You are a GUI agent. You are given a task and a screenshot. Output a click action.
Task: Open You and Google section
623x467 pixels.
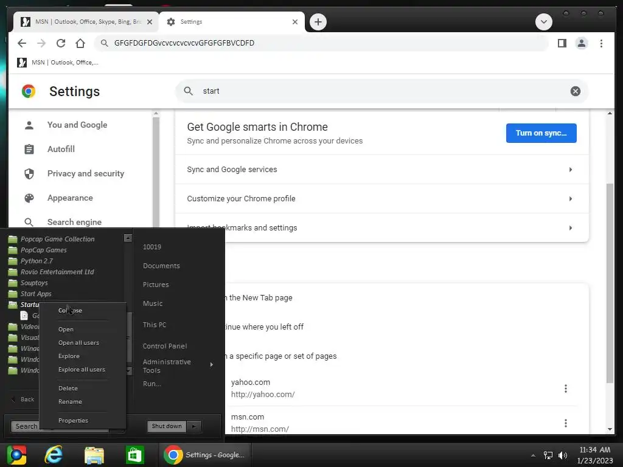pyautogui.click(x=77, y=125)
